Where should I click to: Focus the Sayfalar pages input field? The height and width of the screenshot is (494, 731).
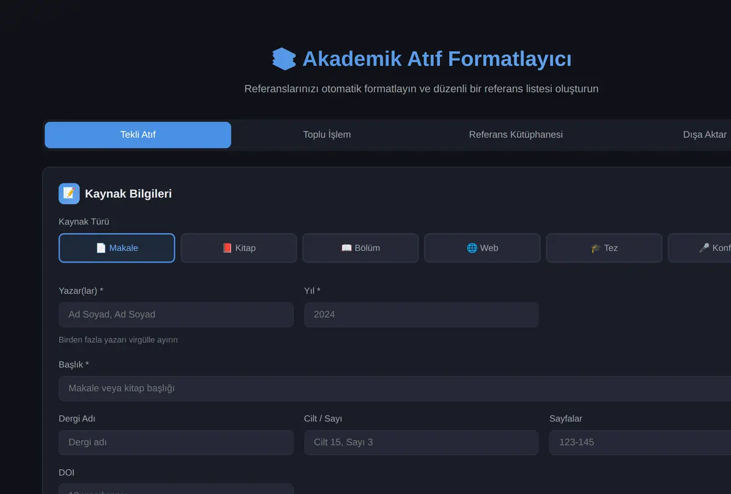coord(640,443)
